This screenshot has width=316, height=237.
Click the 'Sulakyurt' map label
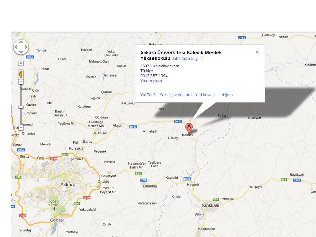click(x=254, y=118)
